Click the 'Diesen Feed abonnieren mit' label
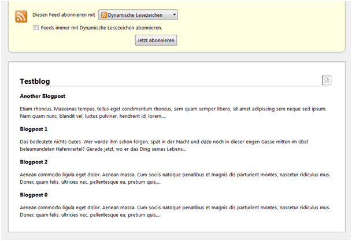 pos(64,15)
